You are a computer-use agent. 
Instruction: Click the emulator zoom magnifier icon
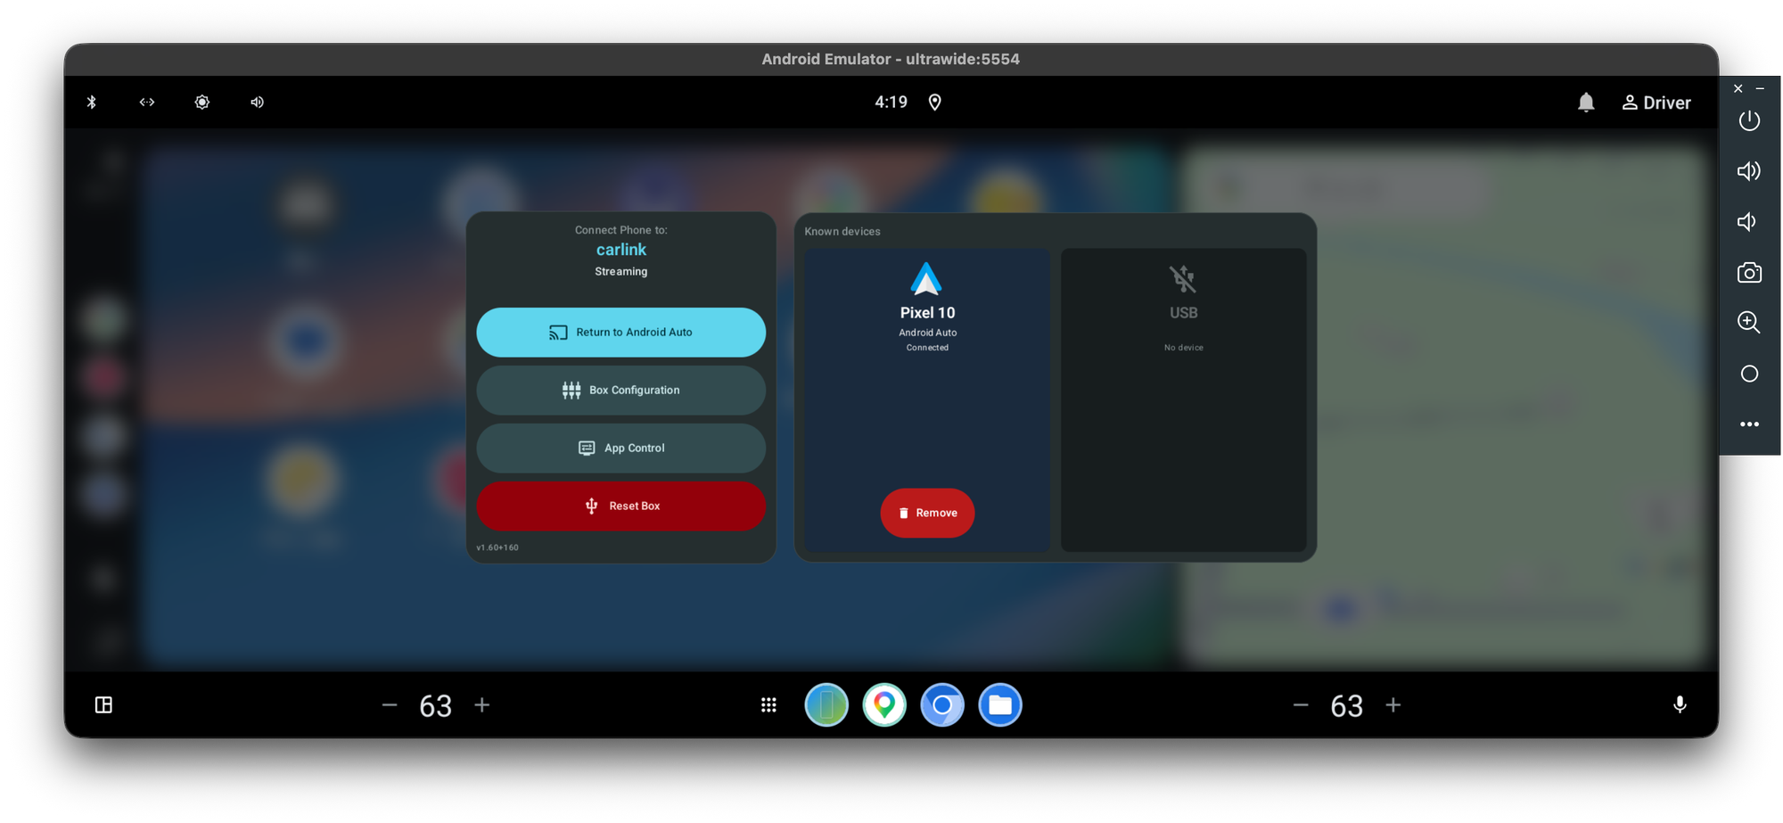(1749, 323)
